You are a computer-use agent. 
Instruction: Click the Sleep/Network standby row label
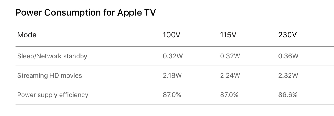pyautogui.click(x=52, y=56)
